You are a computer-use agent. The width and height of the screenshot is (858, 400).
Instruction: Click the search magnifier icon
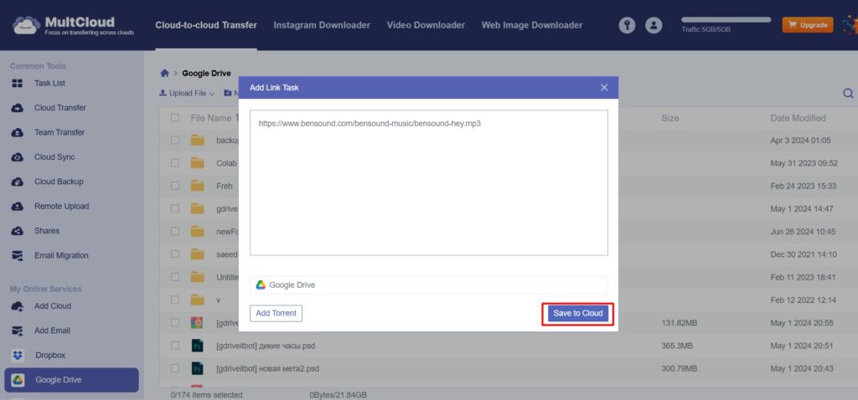[x=848, y=94]
